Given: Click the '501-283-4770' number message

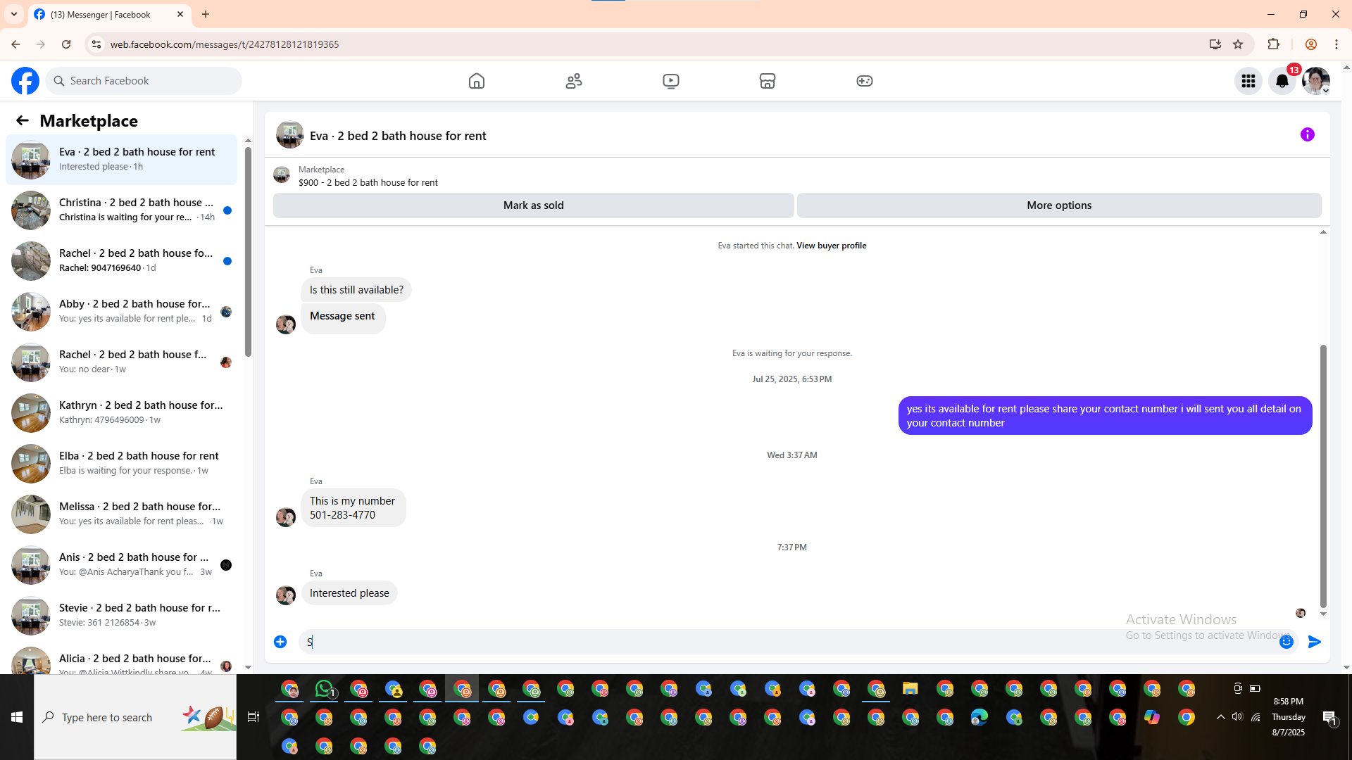Looking at the screenshot, I should (x=353, y=508).
